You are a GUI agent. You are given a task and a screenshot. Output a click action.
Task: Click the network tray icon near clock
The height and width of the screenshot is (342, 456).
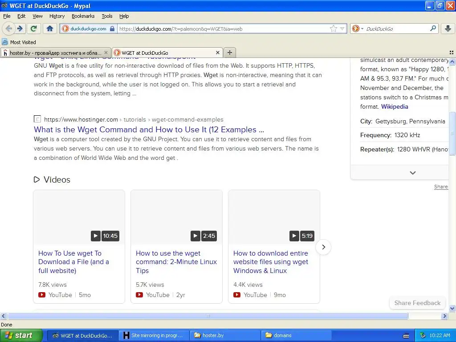coord(423,335)
